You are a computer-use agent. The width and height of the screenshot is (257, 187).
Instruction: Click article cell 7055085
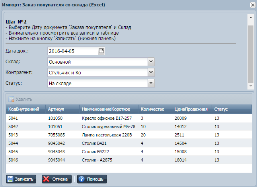pos(62,135)
